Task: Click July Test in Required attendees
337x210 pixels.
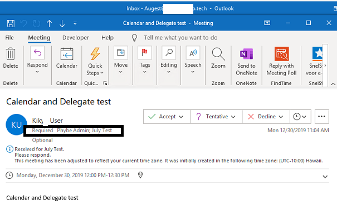Action: pyautogui.click(x=102, y=131)
